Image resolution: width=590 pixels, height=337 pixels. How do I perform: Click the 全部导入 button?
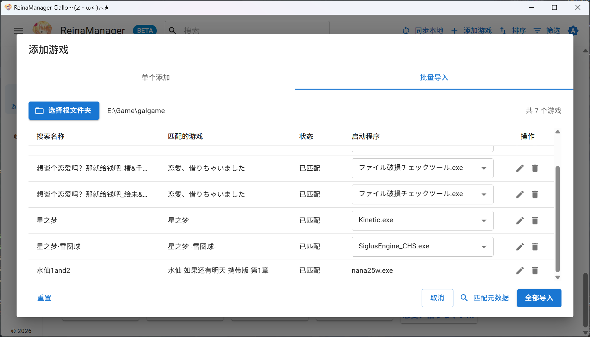pos(539,298)
